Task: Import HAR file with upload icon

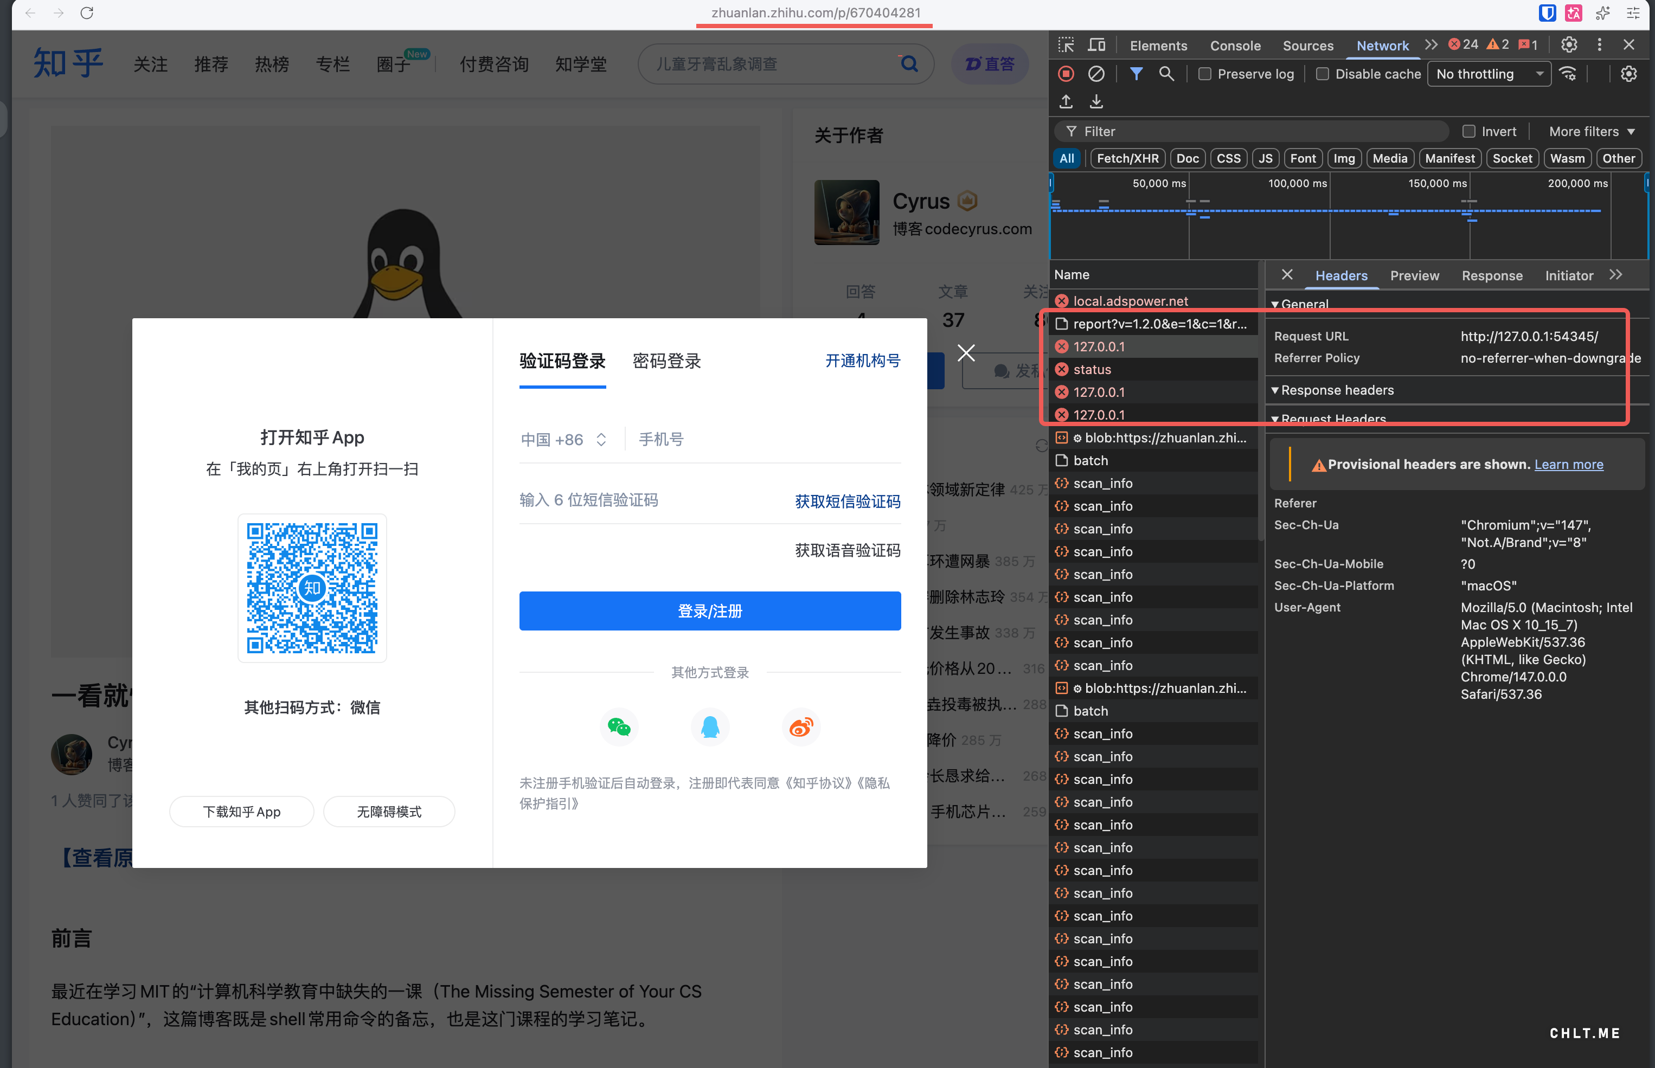Action: pos(1066,102)
